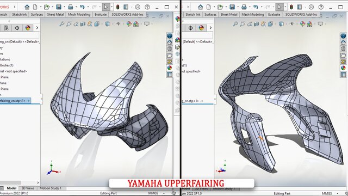The height and width of the screenshot is (196, 348).
Task: Select Material <not specified> in left tree
Action: tap(13, 71)
